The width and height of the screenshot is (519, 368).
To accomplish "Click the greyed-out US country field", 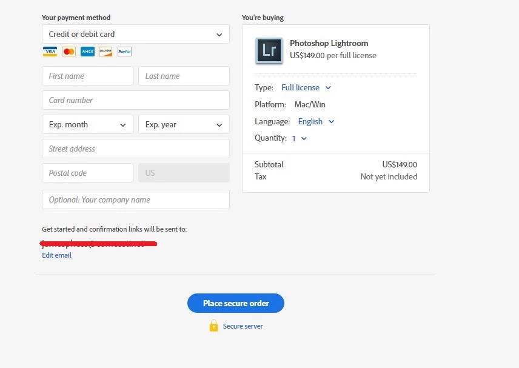I will tap(184, 173).
